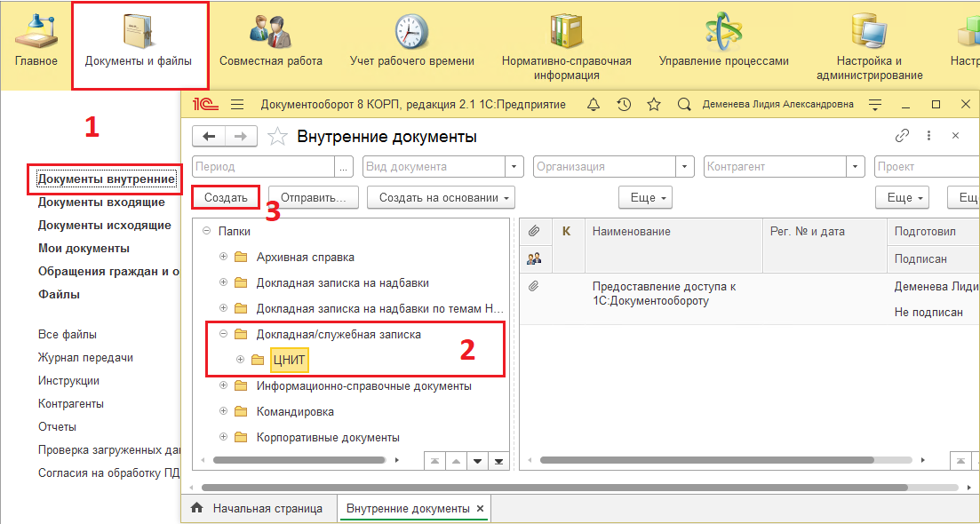Open Вид документа dropdown arrow
This screenshot has height=524, width=980.
514,167
